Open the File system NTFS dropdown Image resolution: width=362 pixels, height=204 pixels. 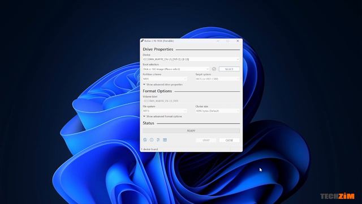pyautogui.click(x=165, y=111)
